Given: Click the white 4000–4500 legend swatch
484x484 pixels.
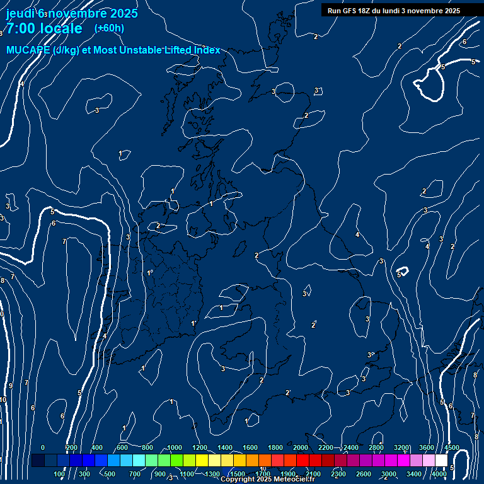Looking at the screenshot, I should click(x=441, y=460).
